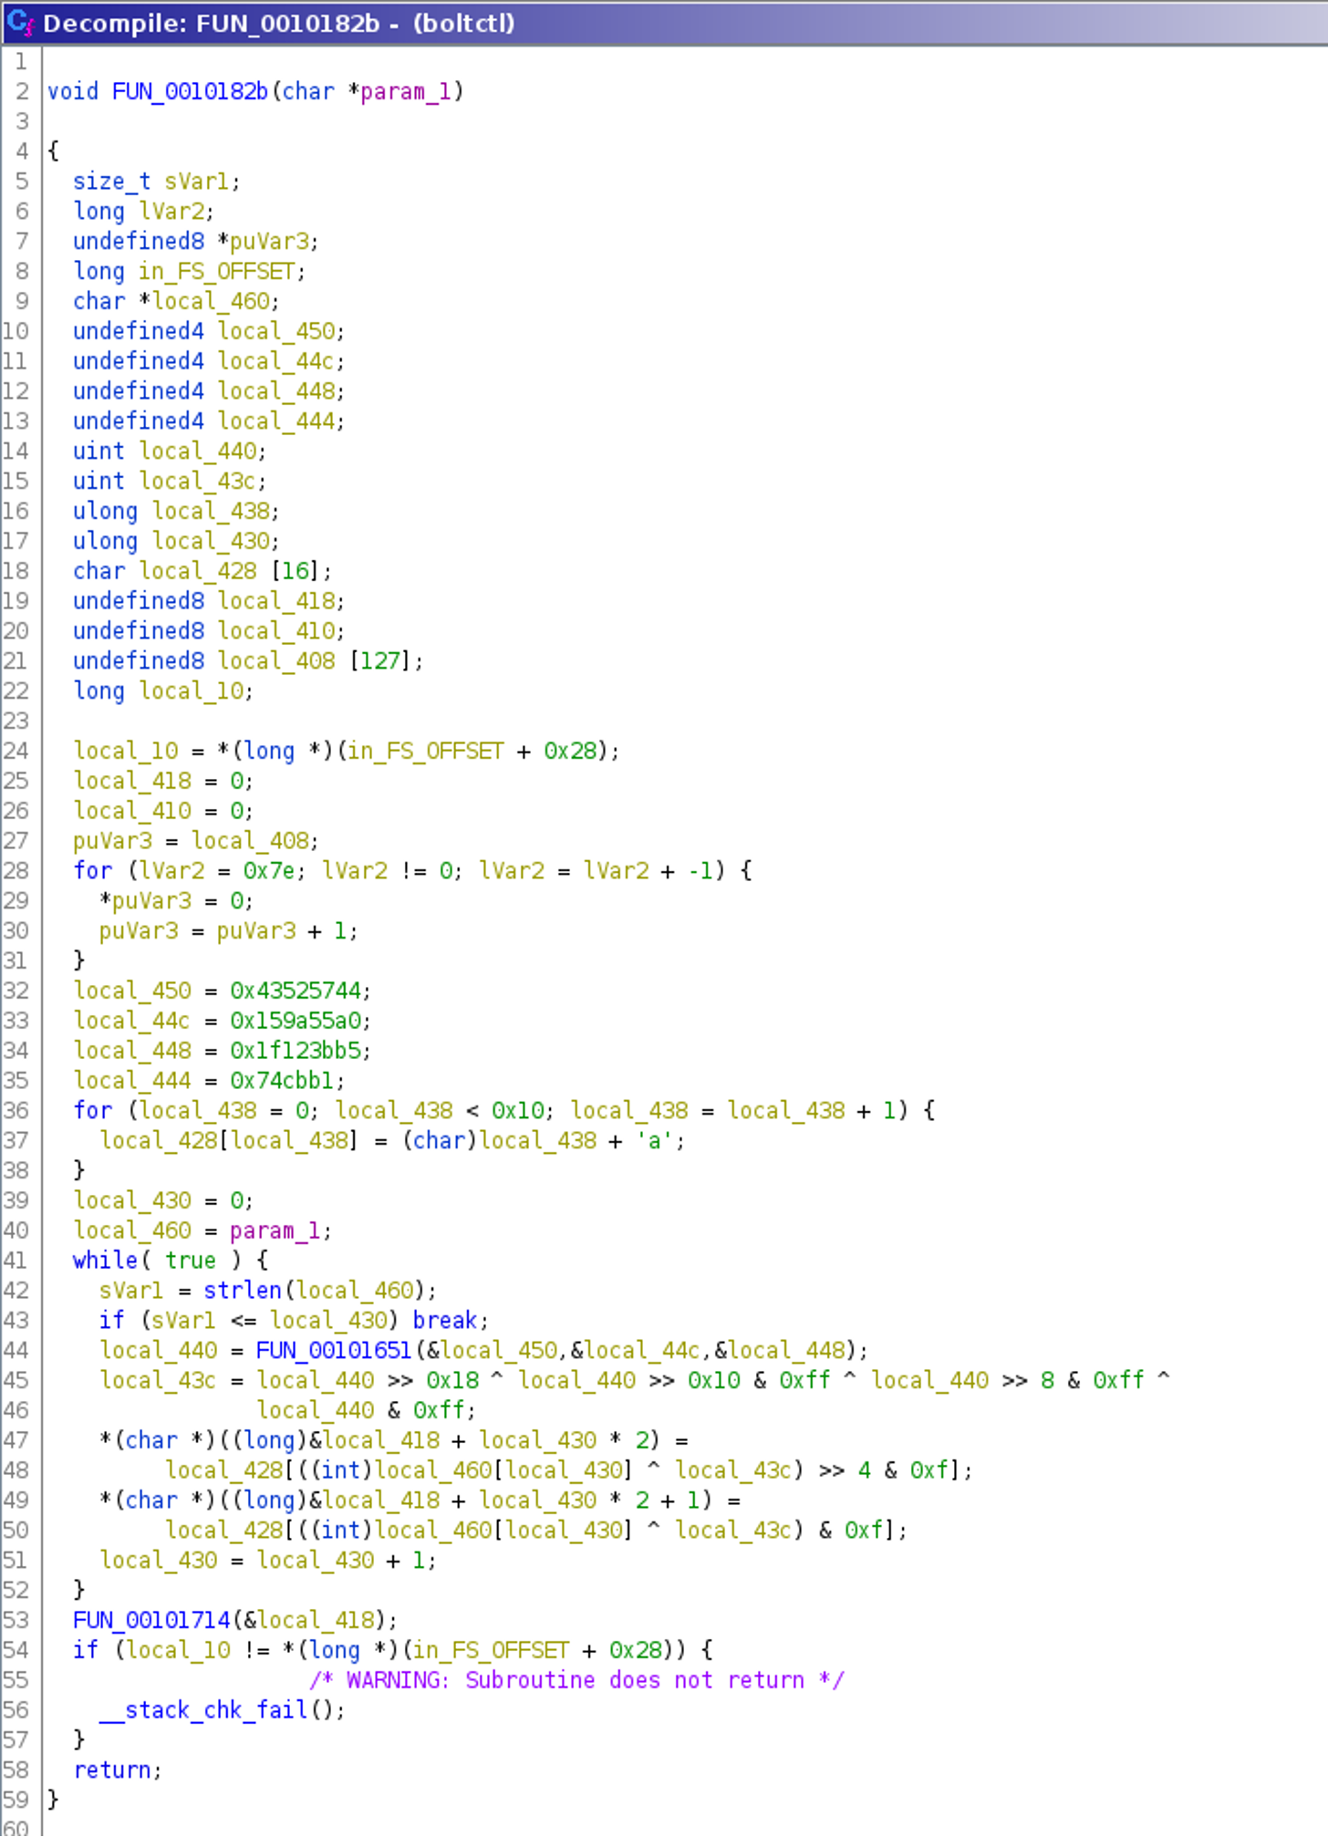Click the __stack_chk_fail call
The height and width of the screenshot is (1837, 1328).
click(203, 1710)
